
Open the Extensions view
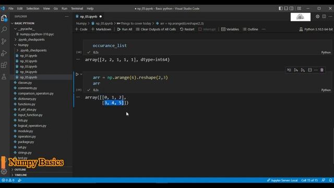4,65
